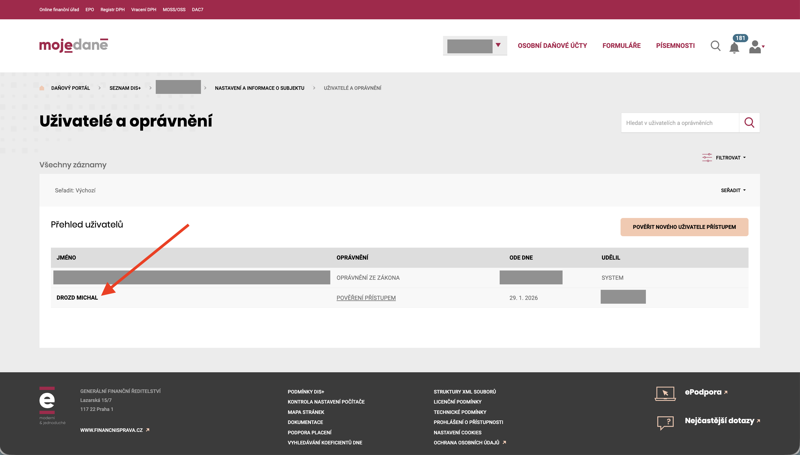Open the POVĚŘENÍ PŘÍSTUPEM link
800x455 pixels.
[366, 298]
